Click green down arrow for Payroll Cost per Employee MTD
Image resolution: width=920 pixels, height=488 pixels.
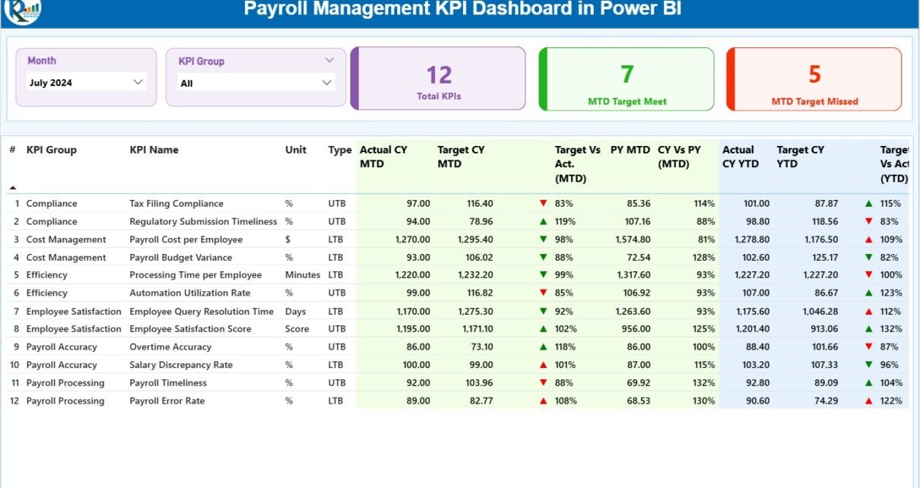543,239
